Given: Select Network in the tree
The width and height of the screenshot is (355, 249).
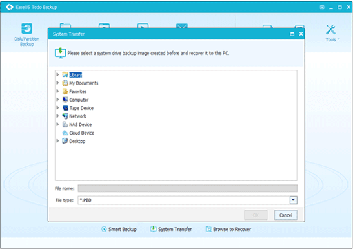Looking at the screenshot, I should [77, 116].
